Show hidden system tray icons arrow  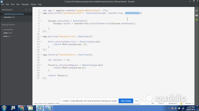click(x=169, y=108)
